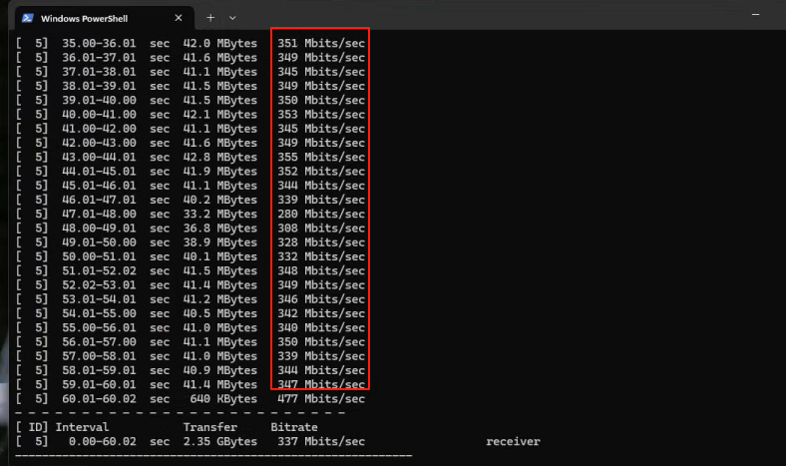This screenshot has width=786, height=466.
Task: Click the 280 Mbits/sec bitrate value
Action: tap(321, 214)
